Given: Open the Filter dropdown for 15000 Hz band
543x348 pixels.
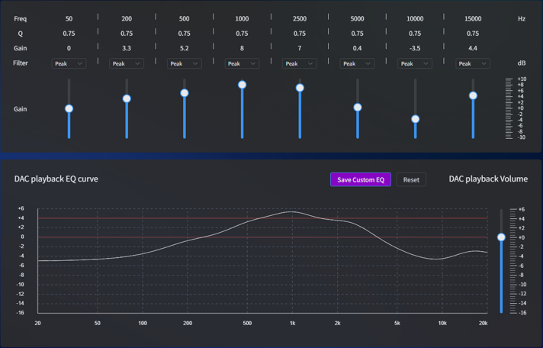Looking at the screenshot, I should (473, 63).
